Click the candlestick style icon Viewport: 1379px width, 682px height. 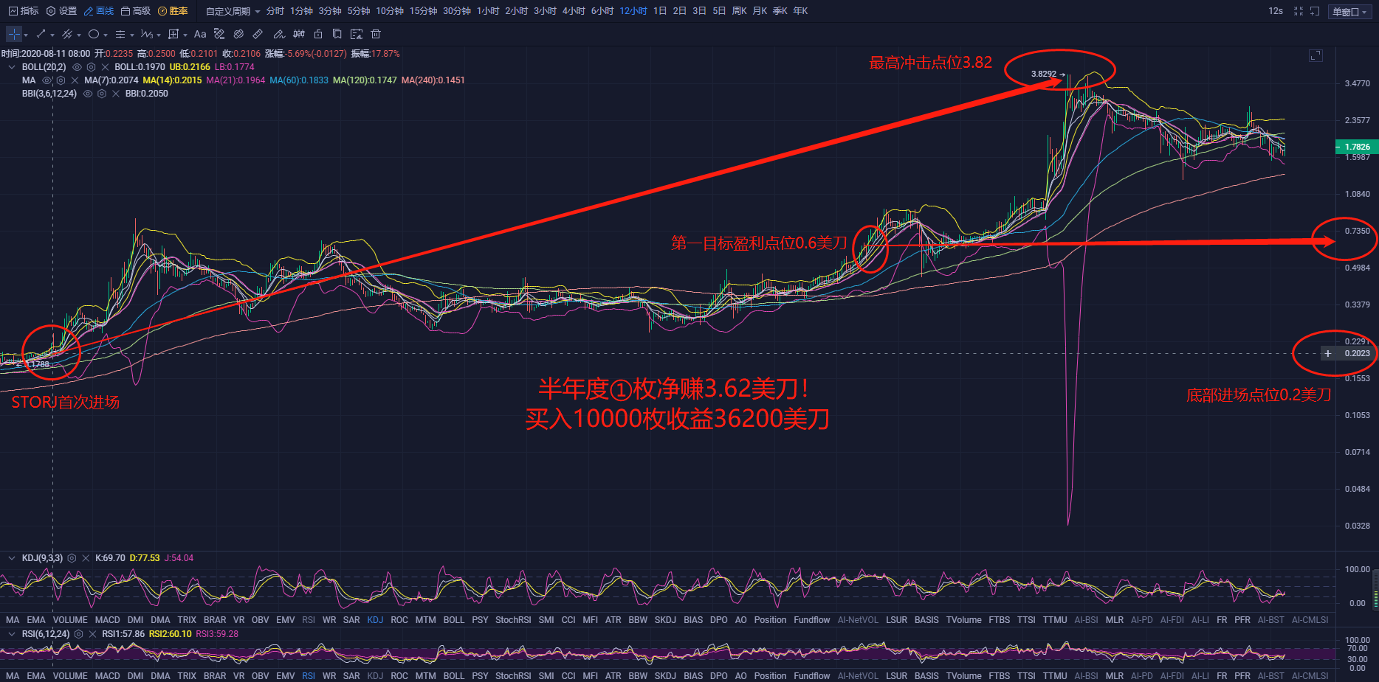(299, 34)
